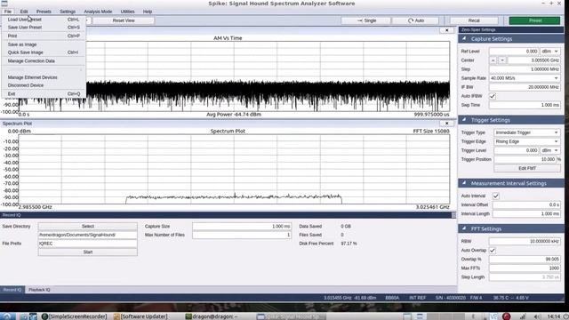The height and width of the screenshot is (320, 569).
Task: Click the Capture Size field
Action: click(242, 226)
